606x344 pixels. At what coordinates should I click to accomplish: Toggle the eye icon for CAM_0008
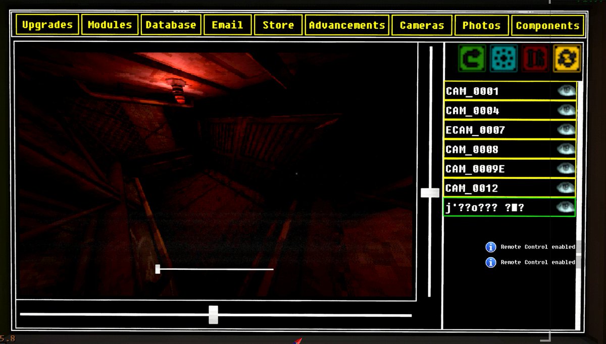[x=566, y=149]
